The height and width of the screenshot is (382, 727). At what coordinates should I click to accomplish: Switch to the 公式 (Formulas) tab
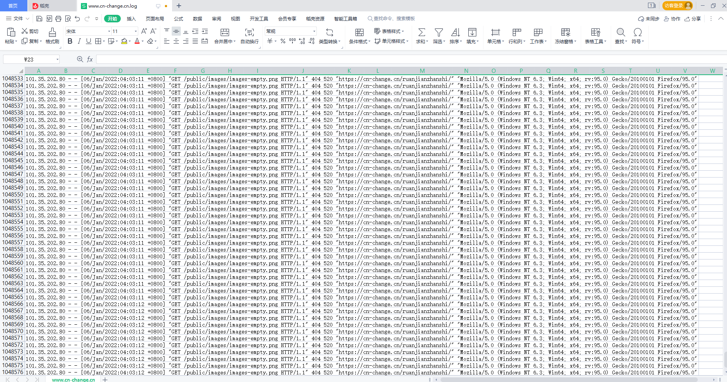pyautogui.click(x=179, y=19)
